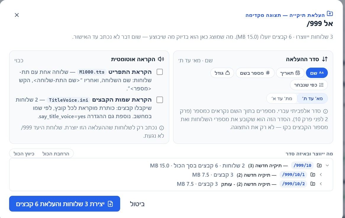345x218 pixels.
Task: Click the sort arrows icon near סדר ההעלאה
Action: tap(325, 59)
